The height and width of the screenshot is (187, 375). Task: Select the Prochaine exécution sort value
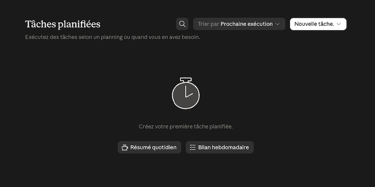(x=247, y=24)
